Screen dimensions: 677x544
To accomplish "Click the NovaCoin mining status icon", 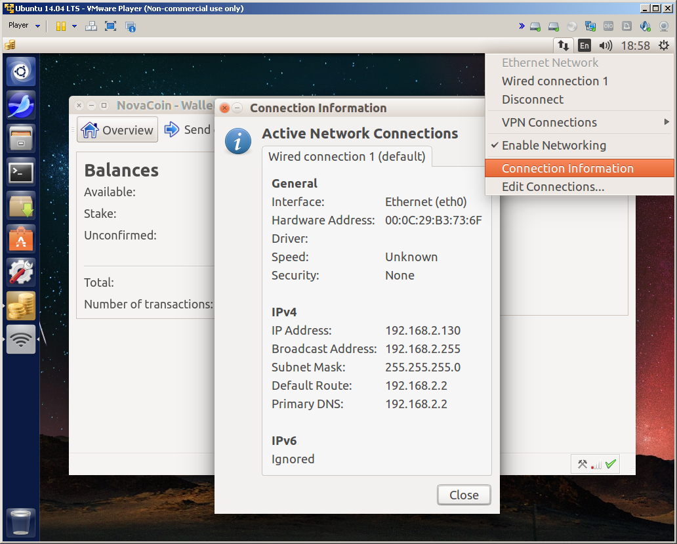I will click(x=582, y=465).
